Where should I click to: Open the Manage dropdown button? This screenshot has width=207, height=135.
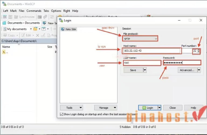click(x=106, y=108)
